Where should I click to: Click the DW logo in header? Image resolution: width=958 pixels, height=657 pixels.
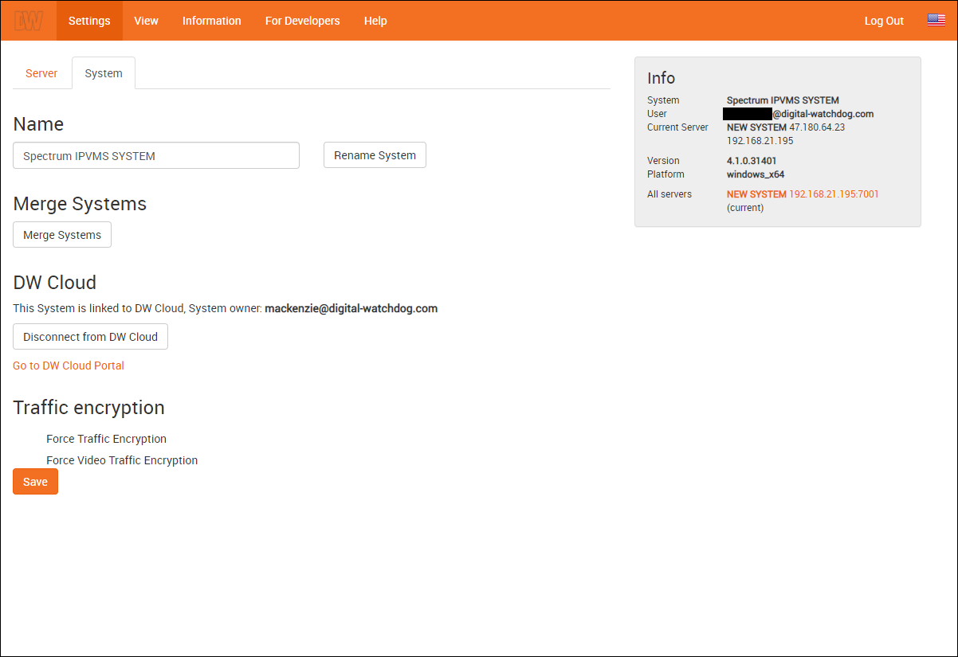tap(29, 21)
